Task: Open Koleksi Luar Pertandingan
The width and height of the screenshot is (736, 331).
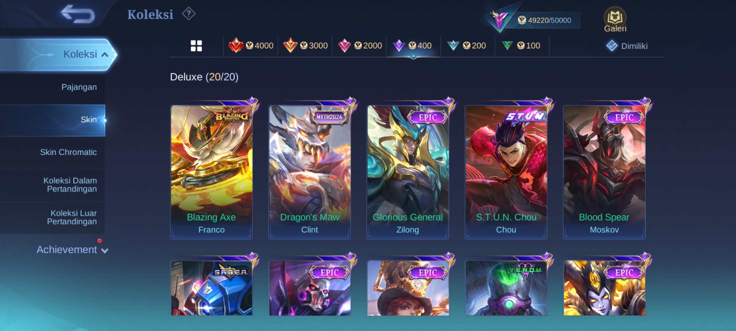Action: 52,217
